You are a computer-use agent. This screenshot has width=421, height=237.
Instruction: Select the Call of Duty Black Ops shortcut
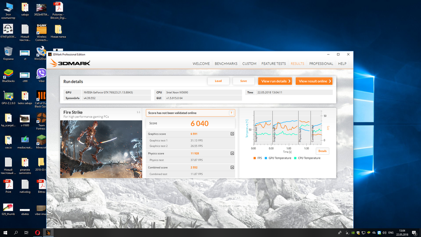pos(41,99)
